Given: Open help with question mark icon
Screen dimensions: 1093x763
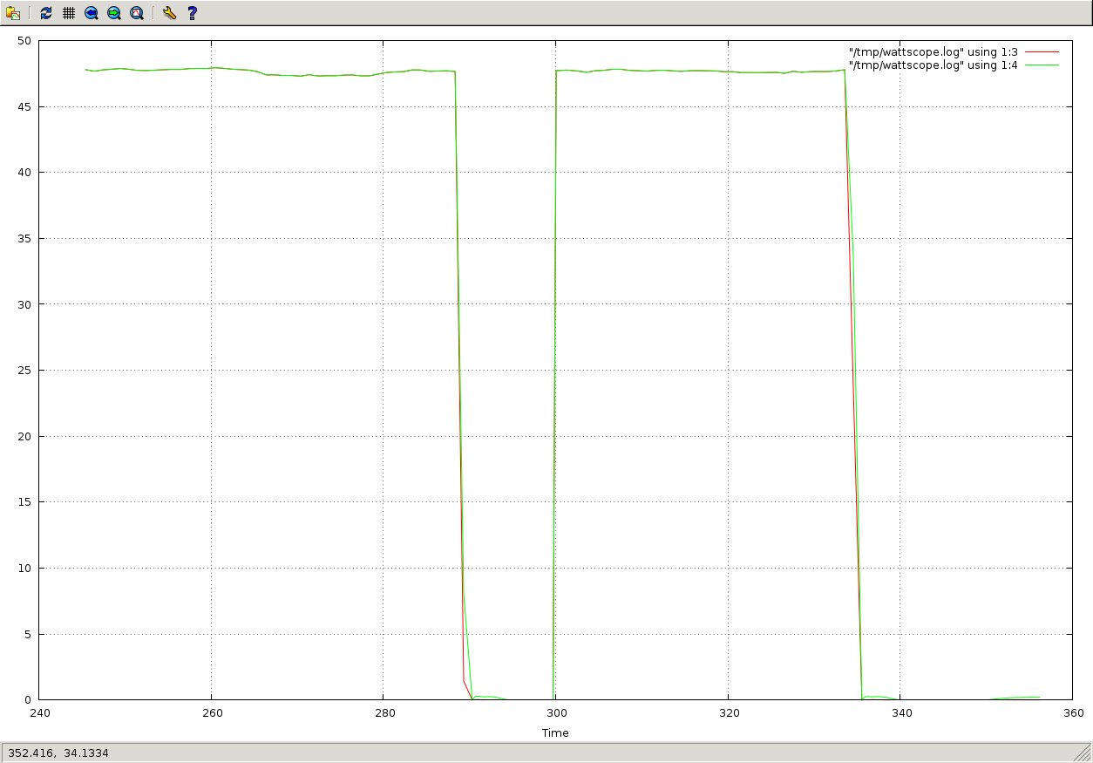Looking at the screenshot, I should coord(193,13).
